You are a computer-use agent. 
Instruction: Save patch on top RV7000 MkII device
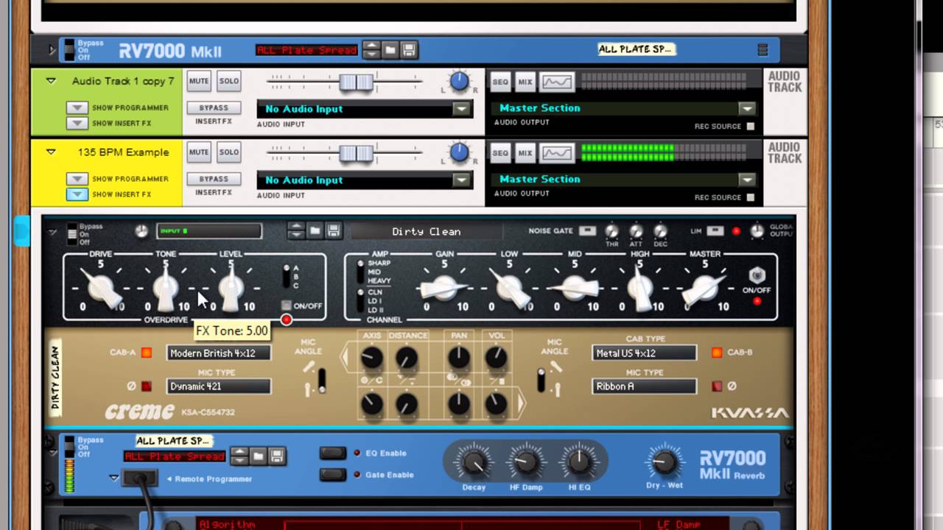point(409,50)
